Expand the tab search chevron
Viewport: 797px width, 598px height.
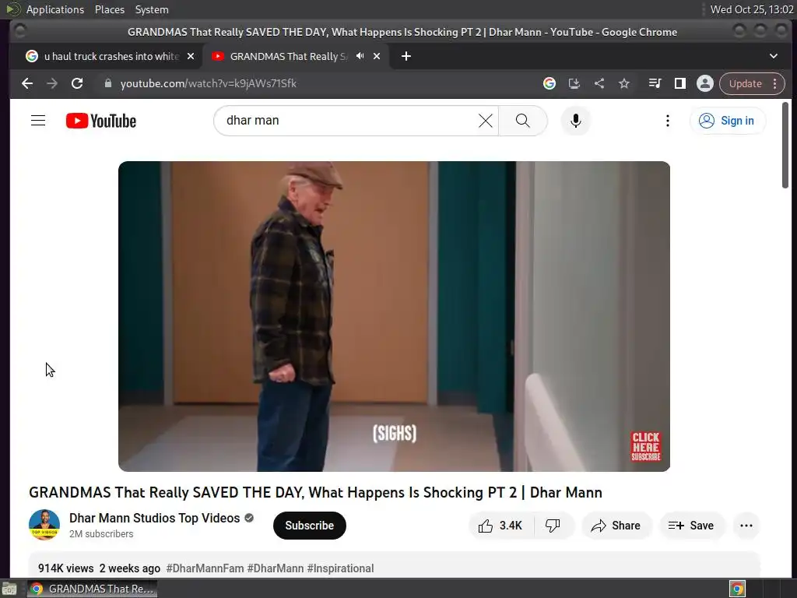pos(773,56)
